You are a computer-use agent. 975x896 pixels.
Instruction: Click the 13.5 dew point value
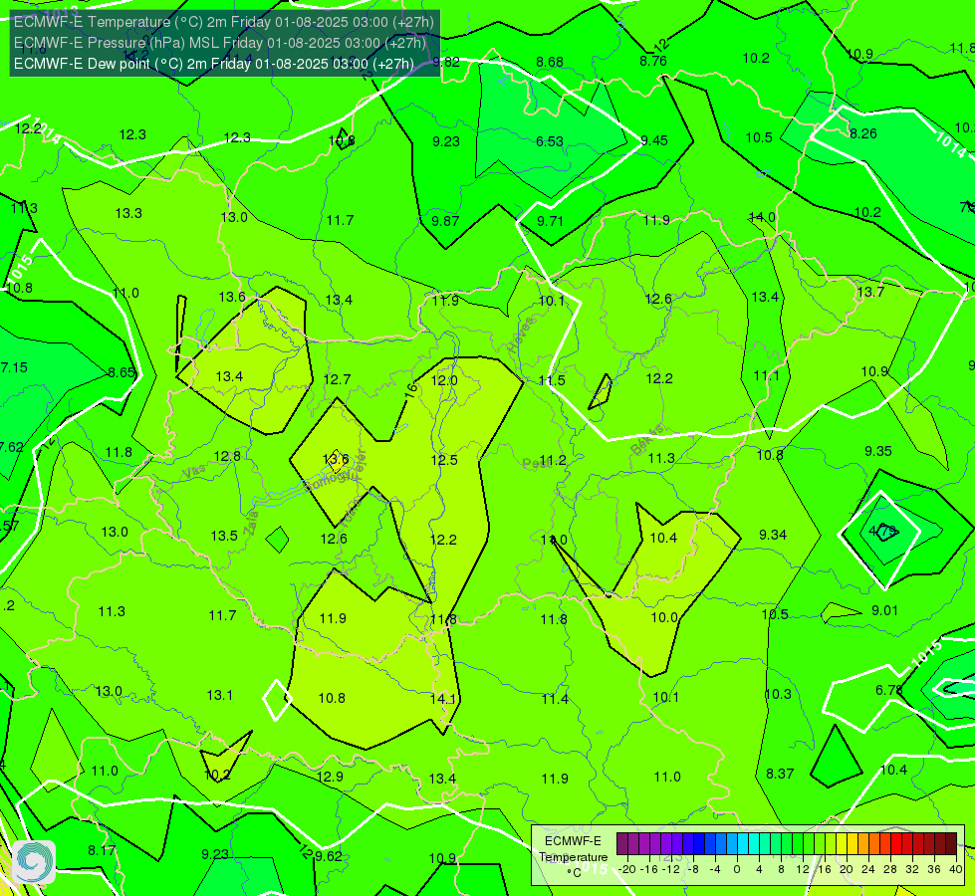pyautogui.click(x=224, y=536)
